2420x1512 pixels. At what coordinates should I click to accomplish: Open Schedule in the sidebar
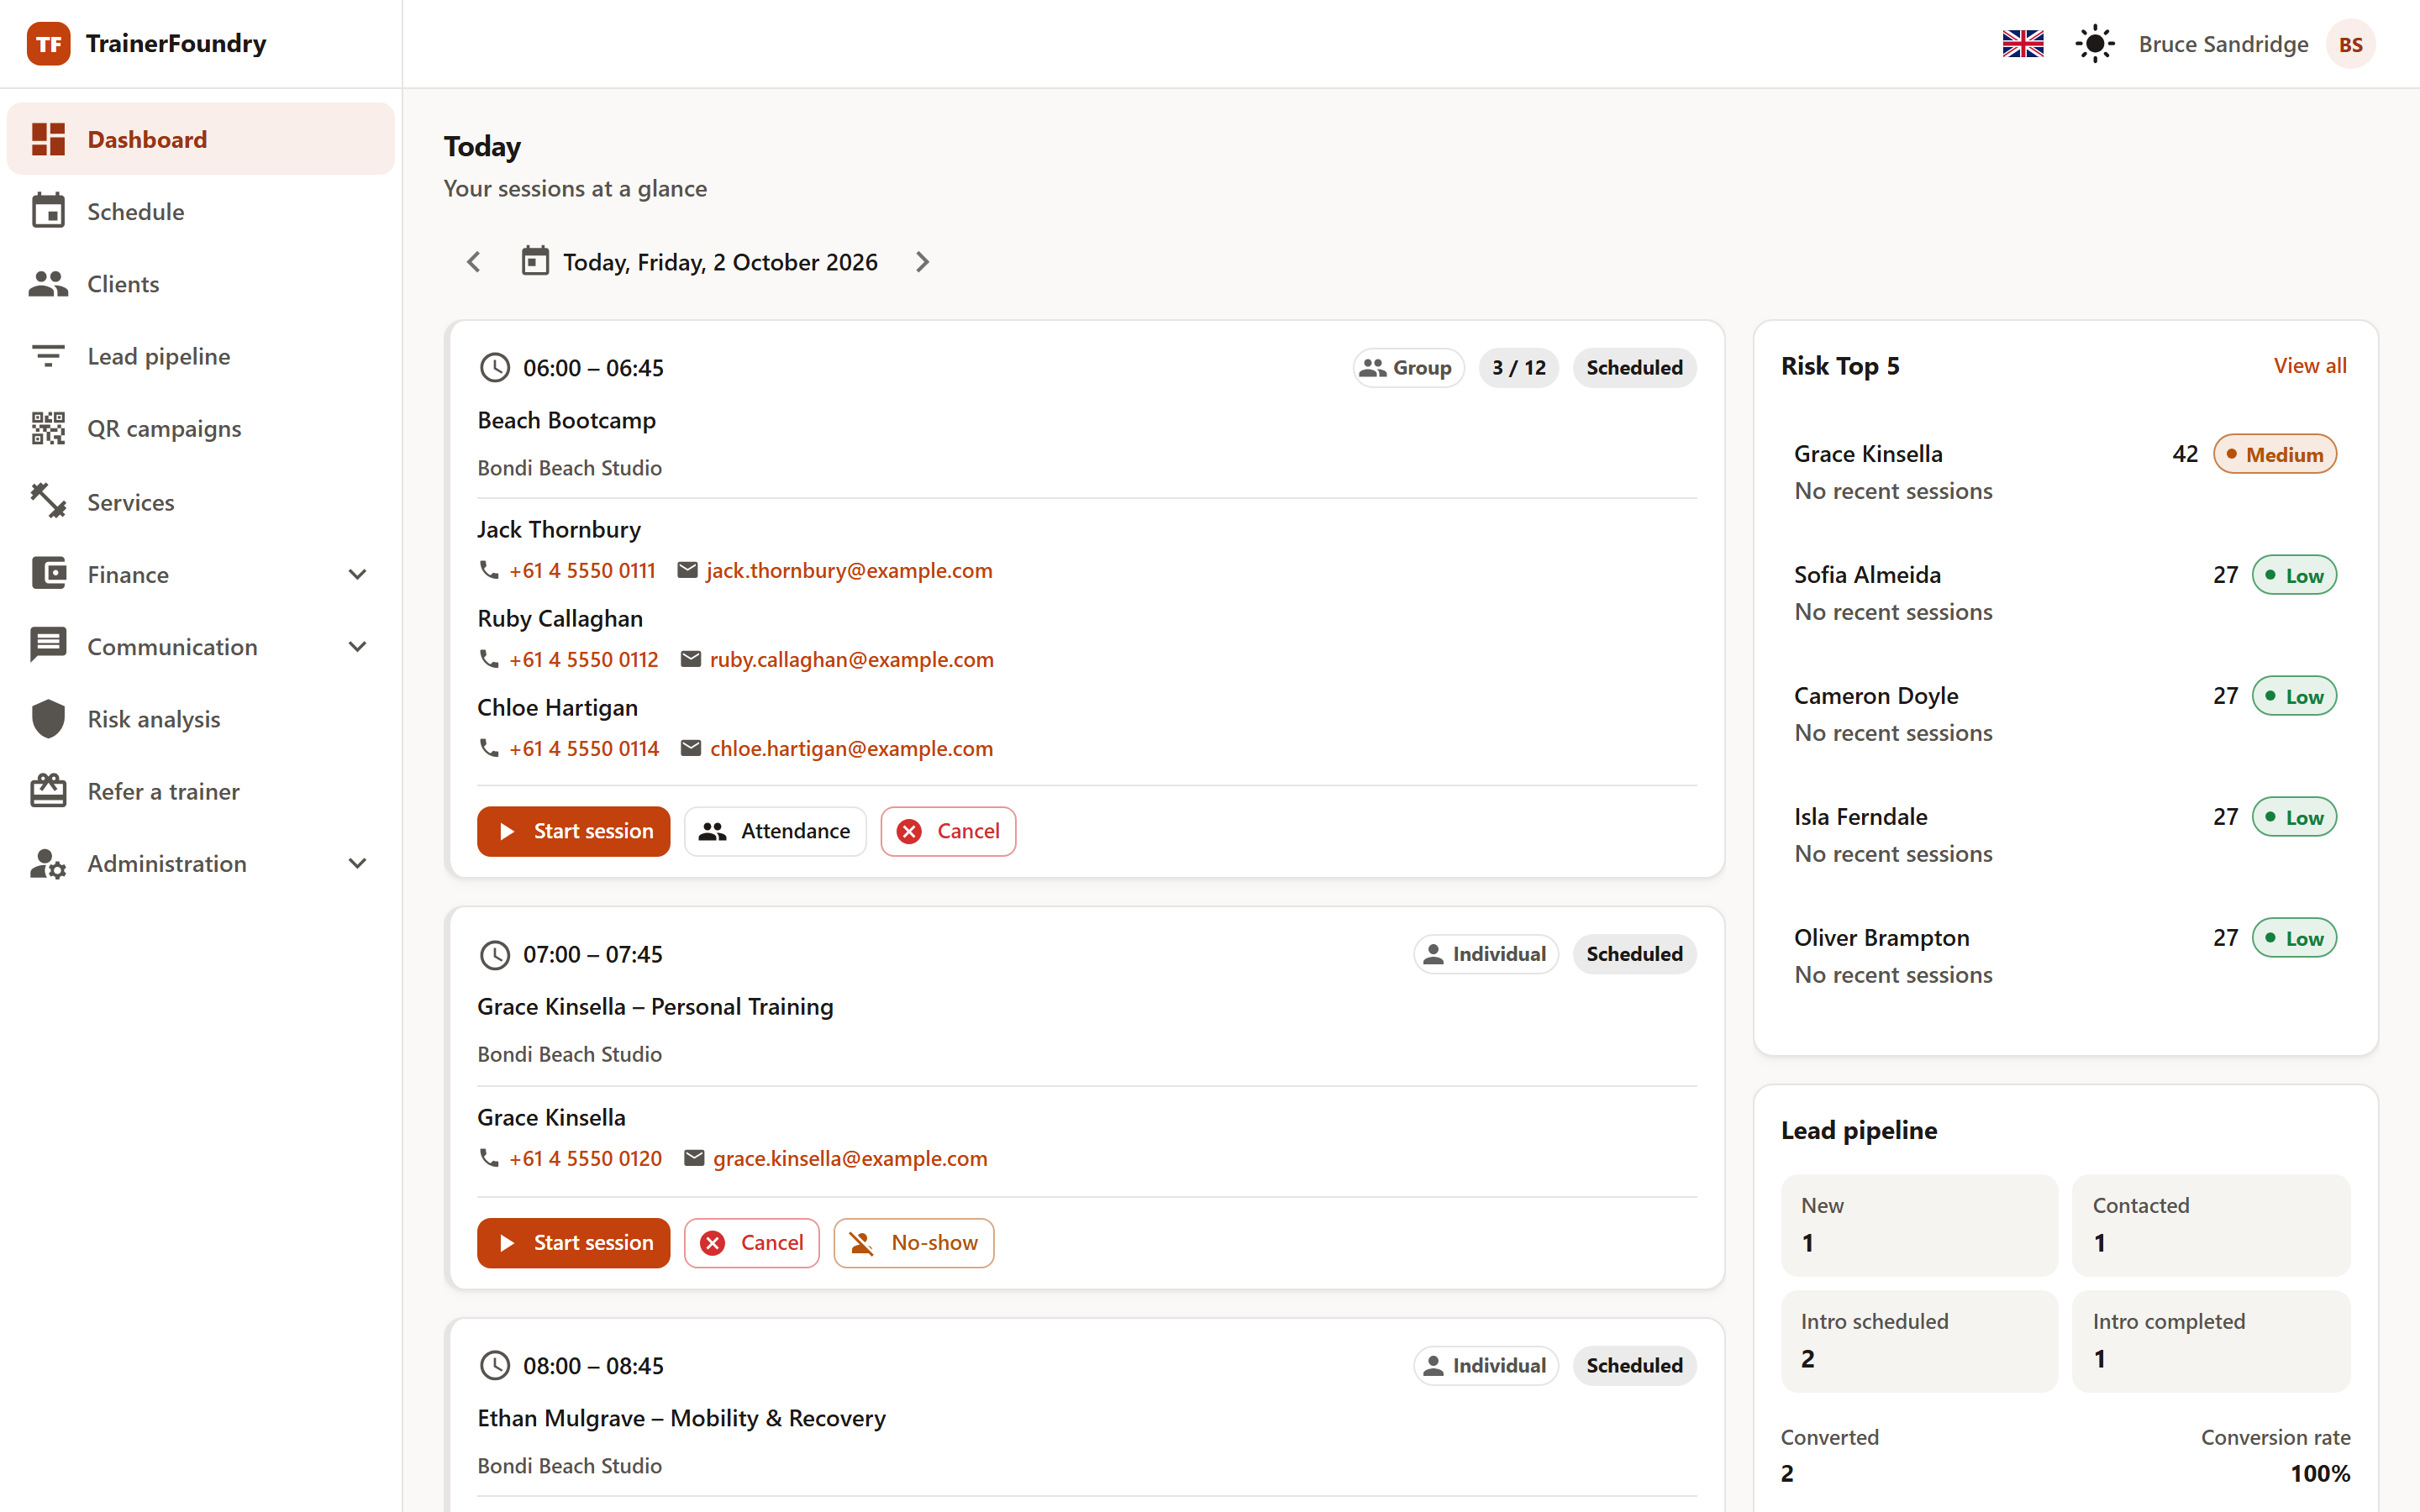point(200,212)
